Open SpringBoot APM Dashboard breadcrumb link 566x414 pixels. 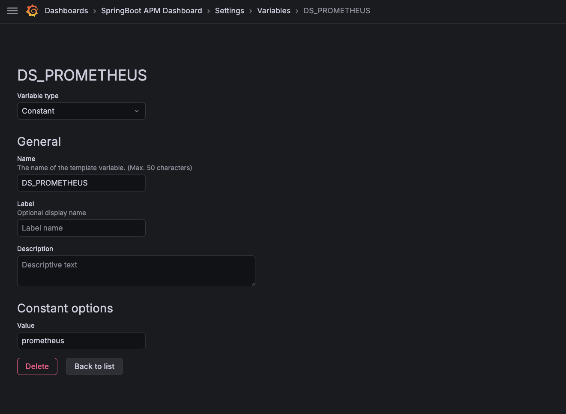(151, 11)
